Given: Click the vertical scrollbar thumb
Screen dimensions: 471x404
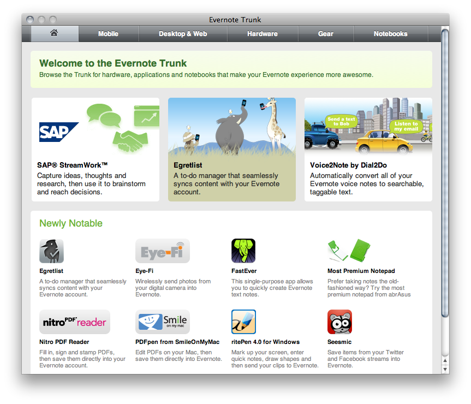Looking at the screenshot, I should [x=445, y=173].
